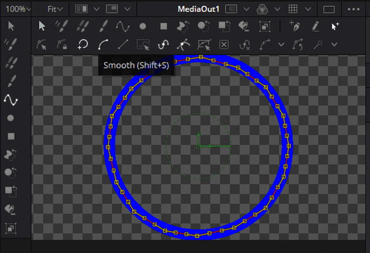Choose Copy Rectangle tool in left sidebar

coord(11,192)
